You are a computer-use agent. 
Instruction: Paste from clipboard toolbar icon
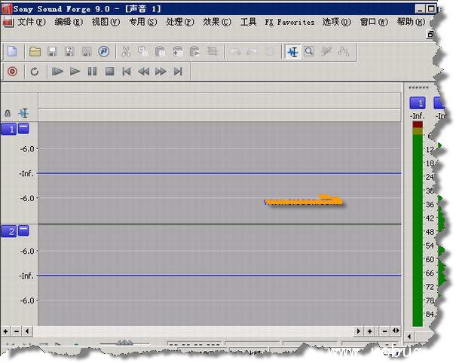pyautogui.click(x=160, y=52)
